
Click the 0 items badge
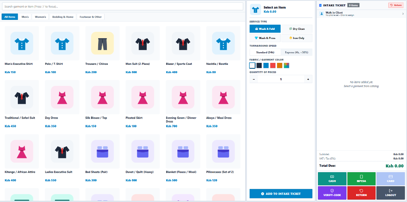coord(353,5)
